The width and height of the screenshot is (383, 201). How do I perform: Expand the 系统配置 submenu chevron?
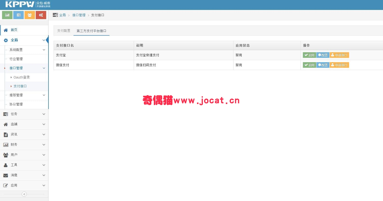(44, 50)
